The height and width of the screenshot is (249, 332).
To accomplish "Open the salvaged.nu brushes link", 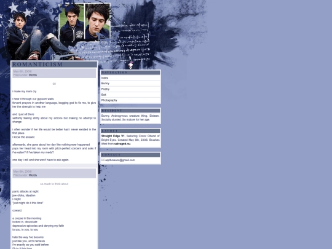I will [122, 144].
